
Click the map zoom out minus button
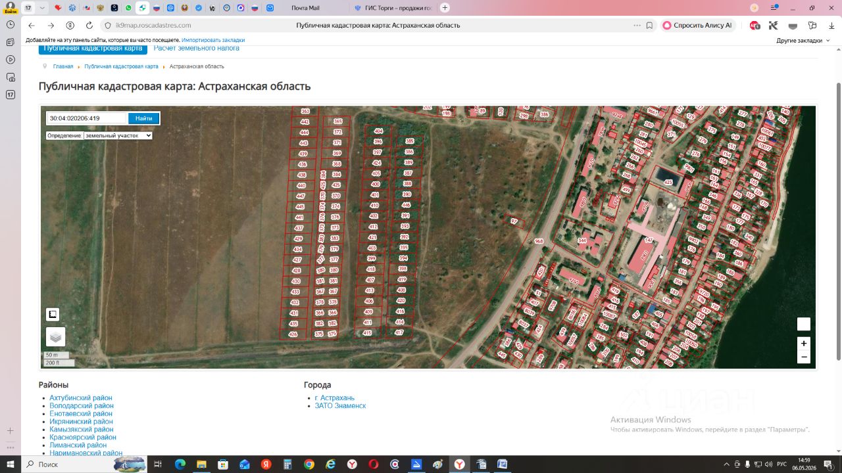point(803,357)
